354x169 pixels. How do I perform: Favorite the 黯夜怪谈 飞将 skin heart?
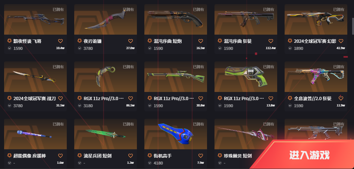click(60, 41)
